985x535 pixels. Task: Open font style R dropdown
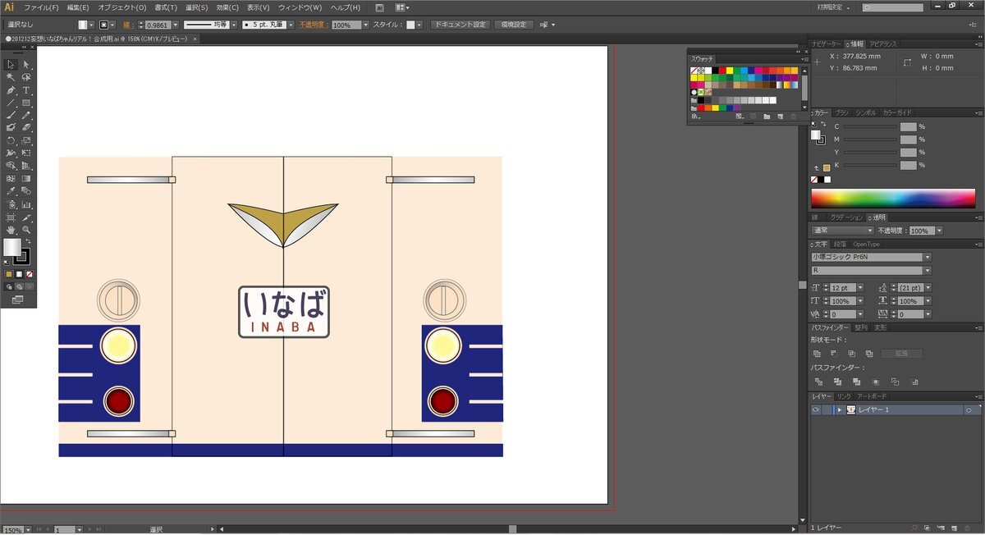[928, 270]
